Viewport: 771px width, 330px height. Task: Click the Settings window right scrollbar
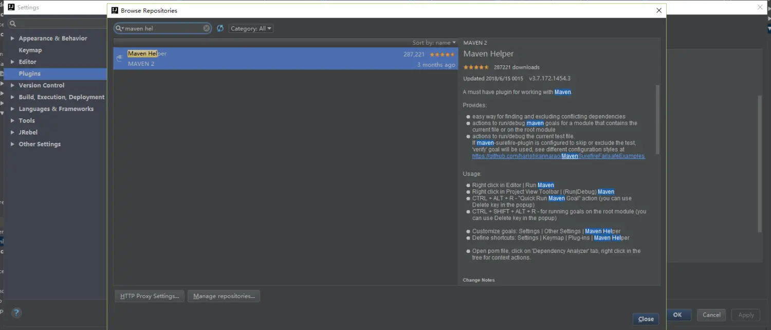(760, 163)
